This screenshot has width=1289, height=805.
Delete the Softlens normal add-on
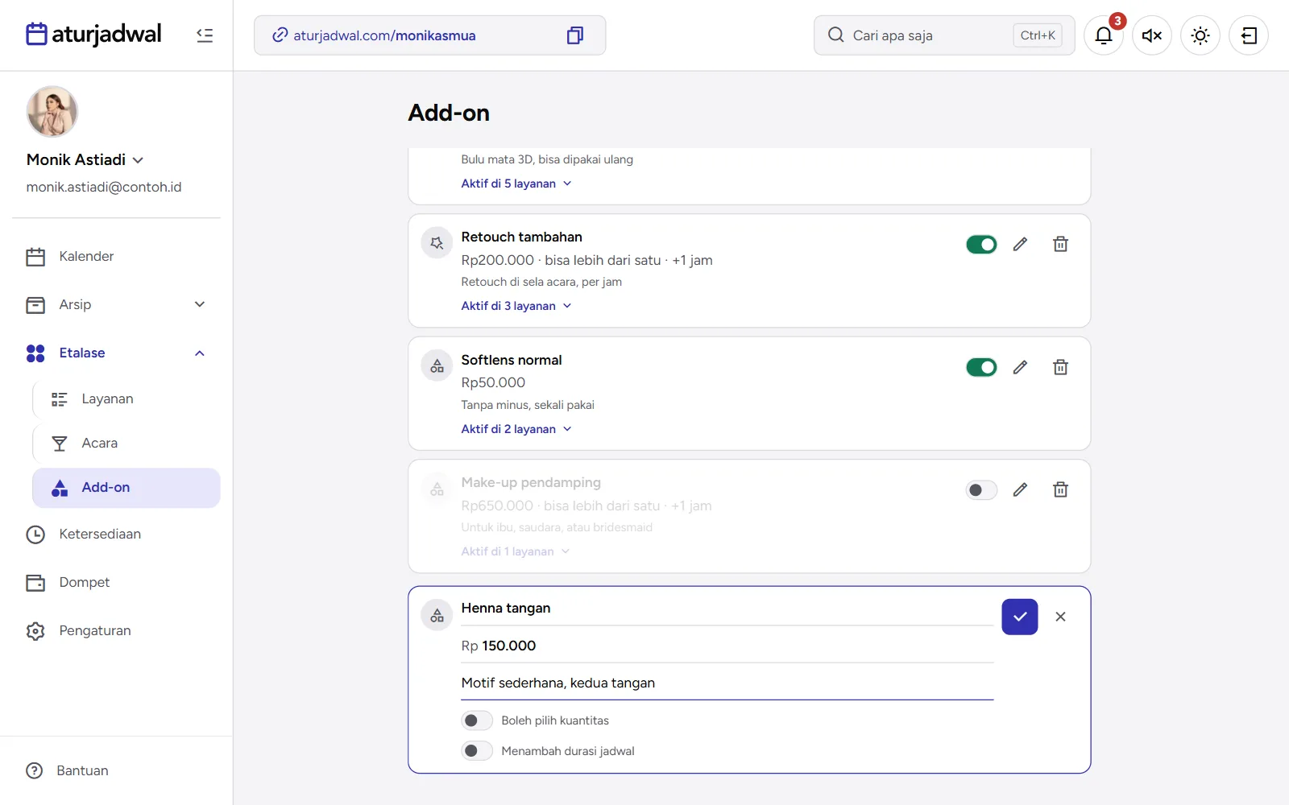(1060, 367)
